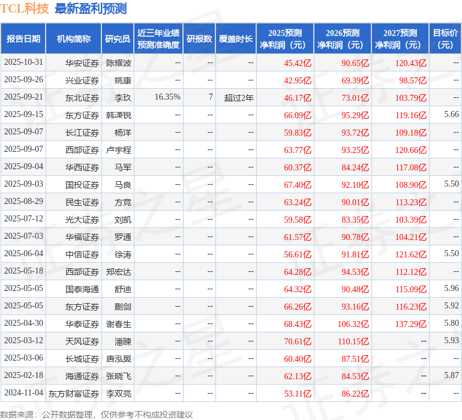This screenshot has height=420, width=462.
Task: Click the 近三年业绩预测准确度 header
Action: (158, 39)
